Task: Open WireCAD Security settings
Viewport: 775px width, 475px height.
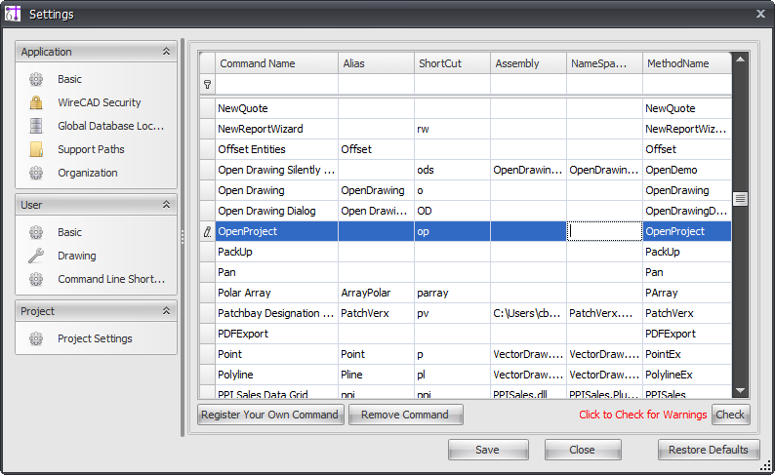Action: tap(100, 102)
